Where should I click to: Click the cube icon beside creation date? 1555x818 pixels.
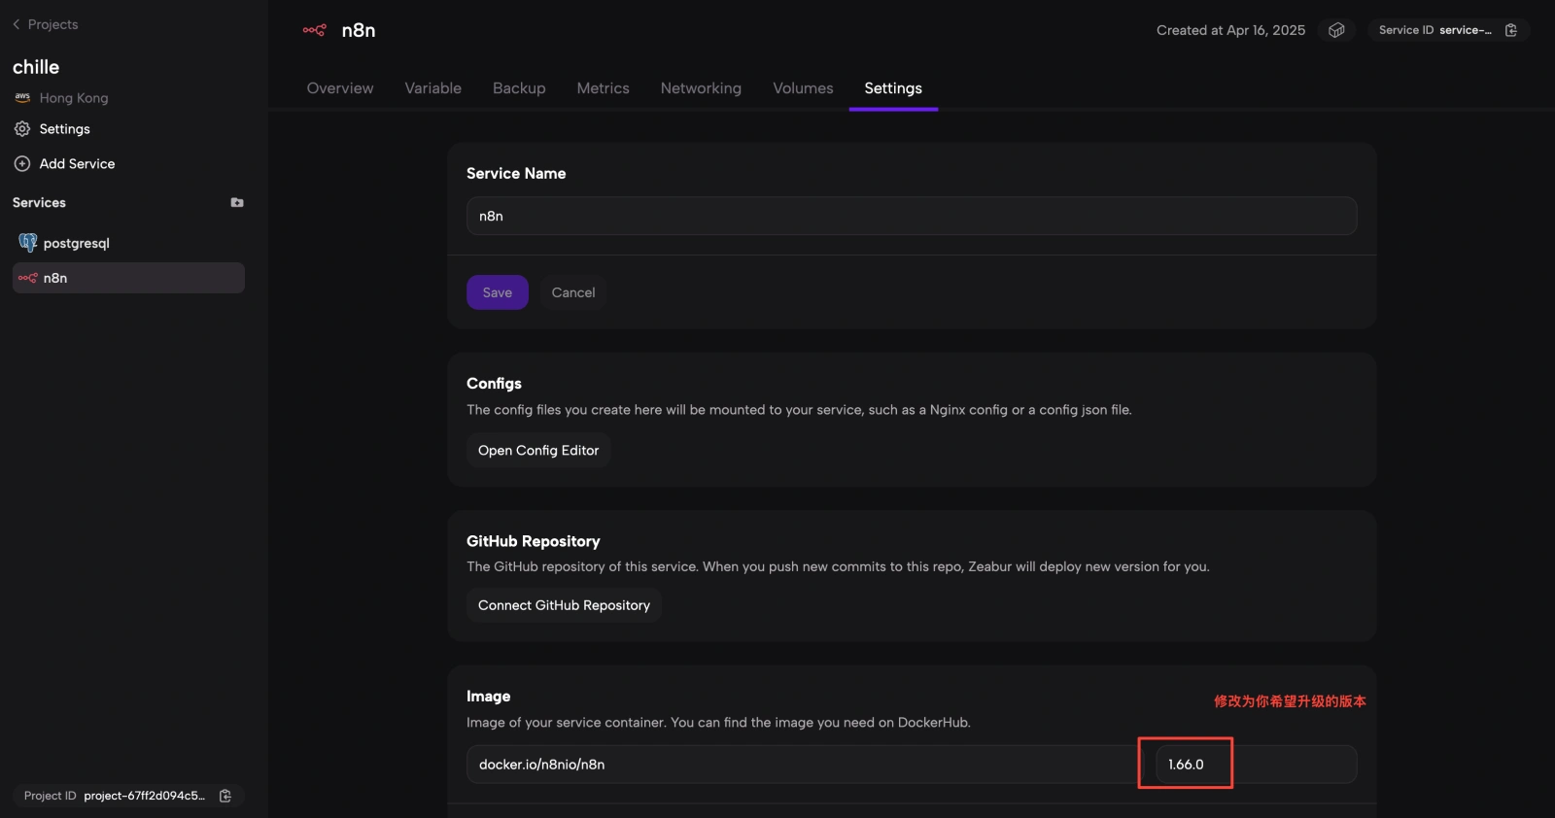coord(1336,30)
